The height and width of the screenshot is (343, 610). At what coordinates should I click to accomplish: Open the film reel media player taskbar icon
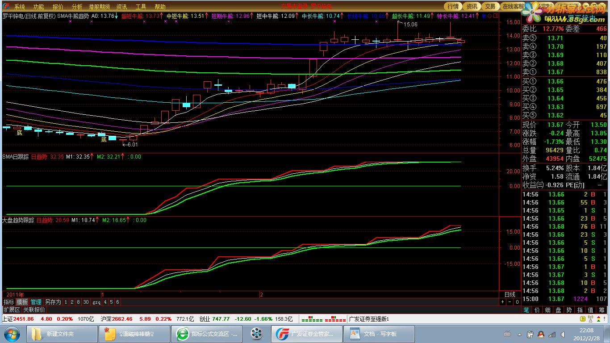pos(256,334)
